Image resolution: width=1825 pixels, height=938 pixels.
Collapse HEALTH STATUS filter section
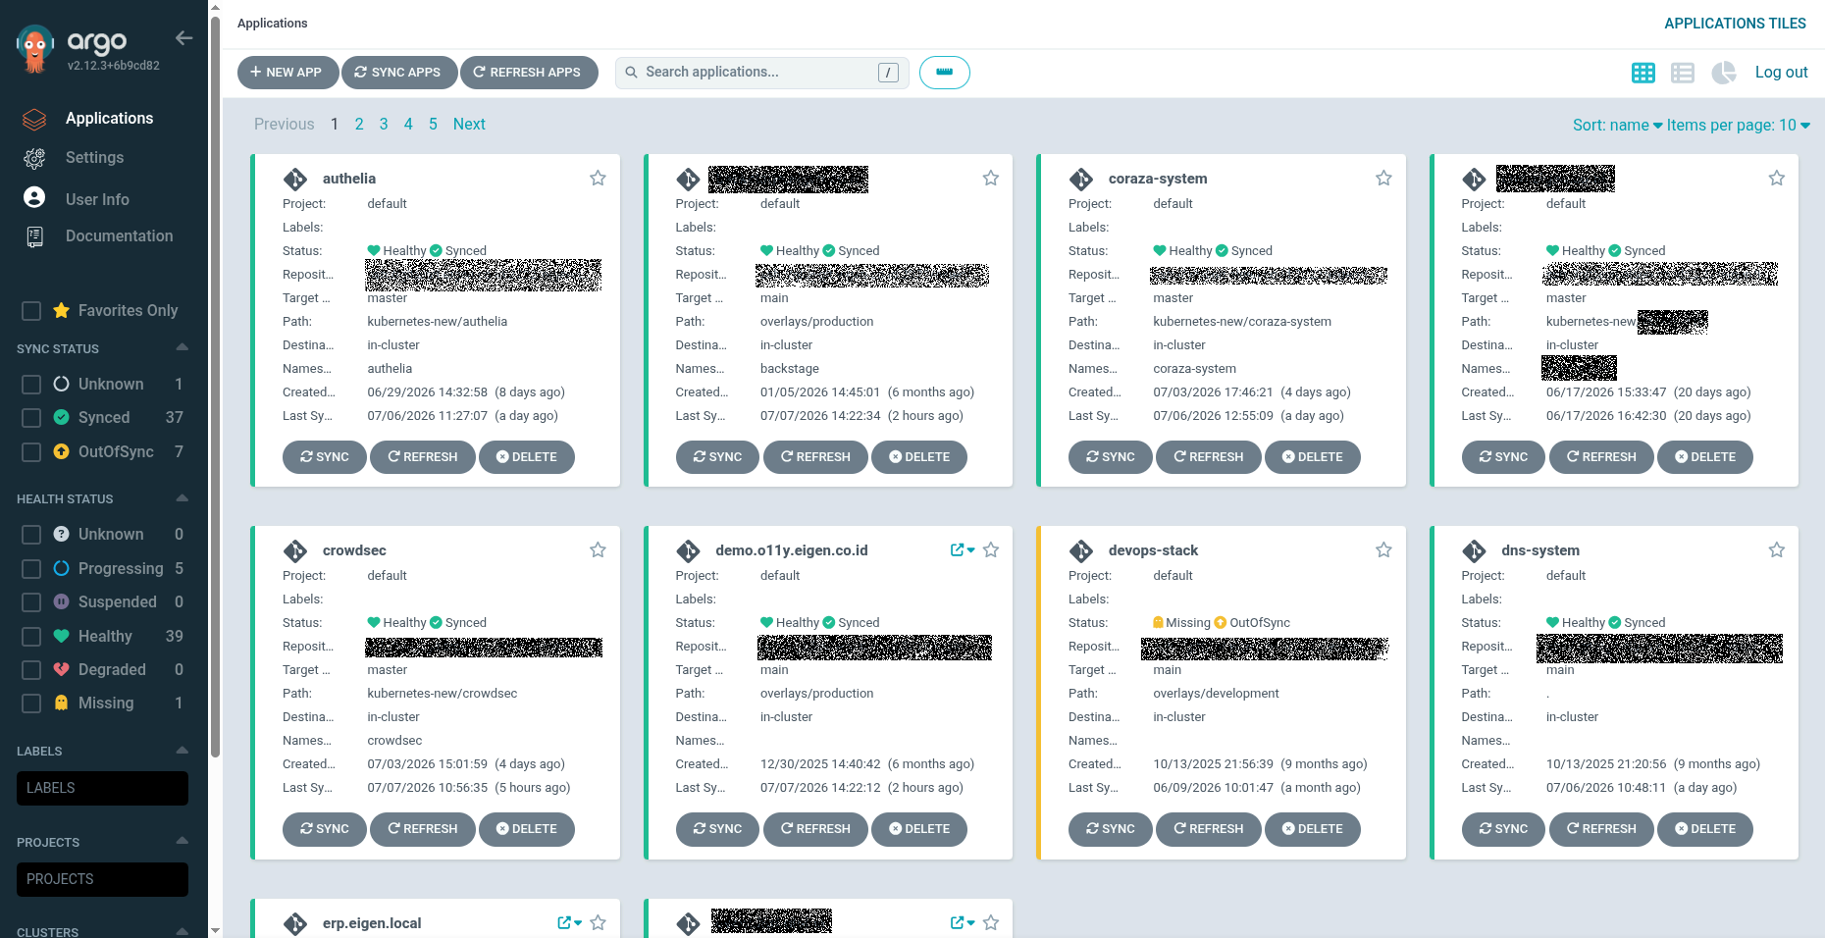coord(182,498)
